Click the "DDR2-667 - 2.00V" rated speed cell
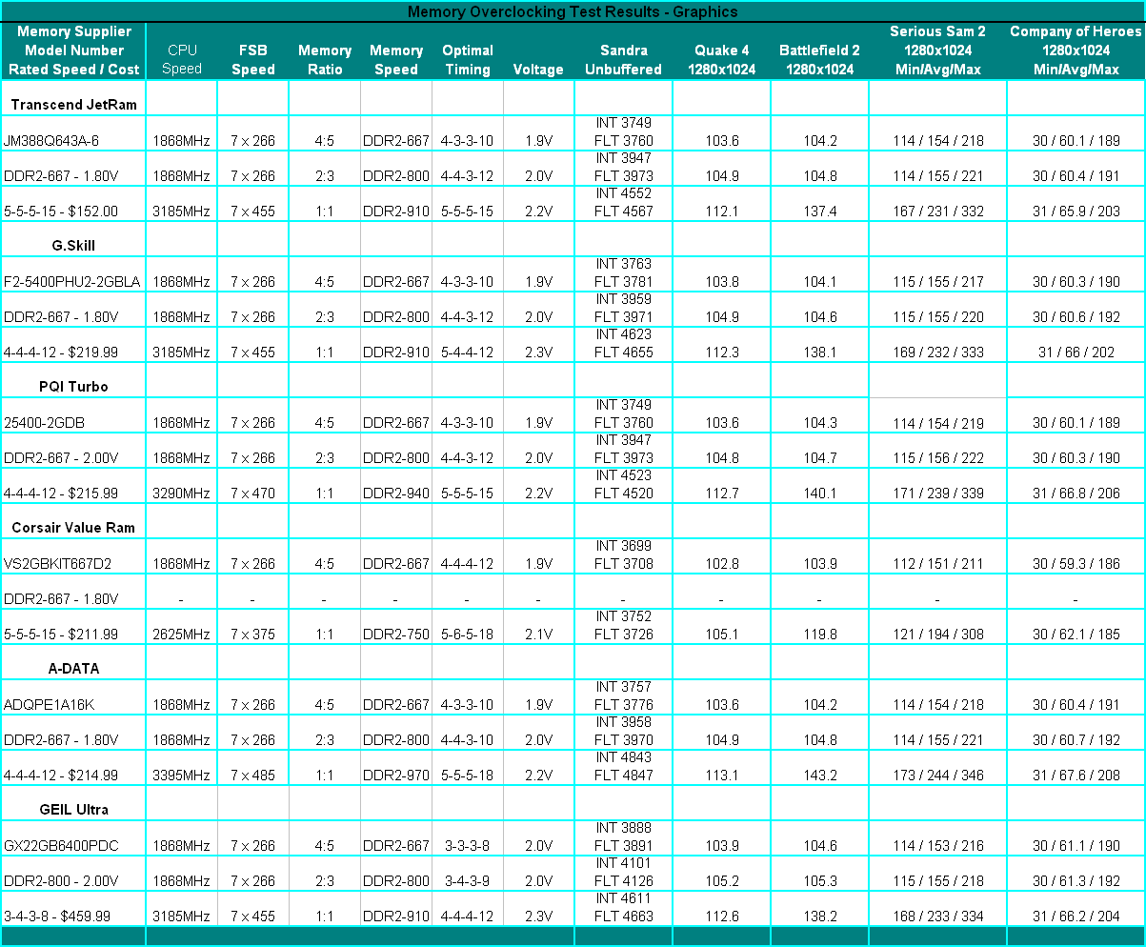Viewport: 1146px width, 947px height. tap(61, 457)
